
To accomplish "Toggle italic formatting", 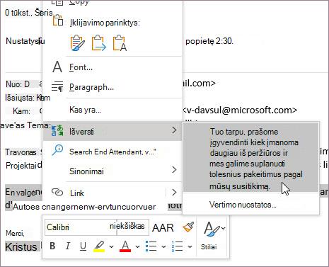I will tap(68, 246).
